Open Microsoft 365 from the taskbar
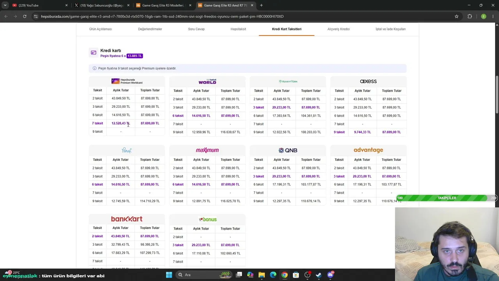Image resolution: width=499 pixels, height=281 pixels. click(250, 275)
